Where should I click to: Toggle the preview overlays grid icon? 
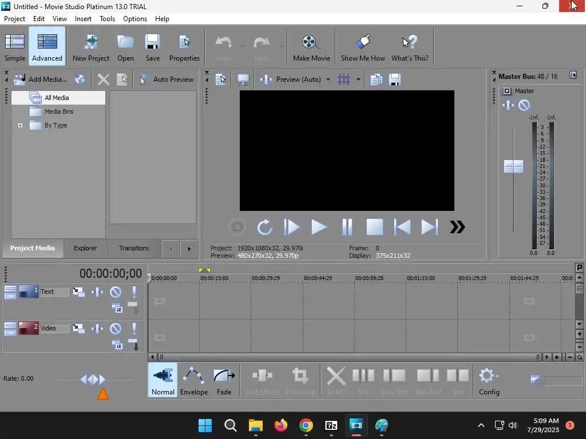343,79
